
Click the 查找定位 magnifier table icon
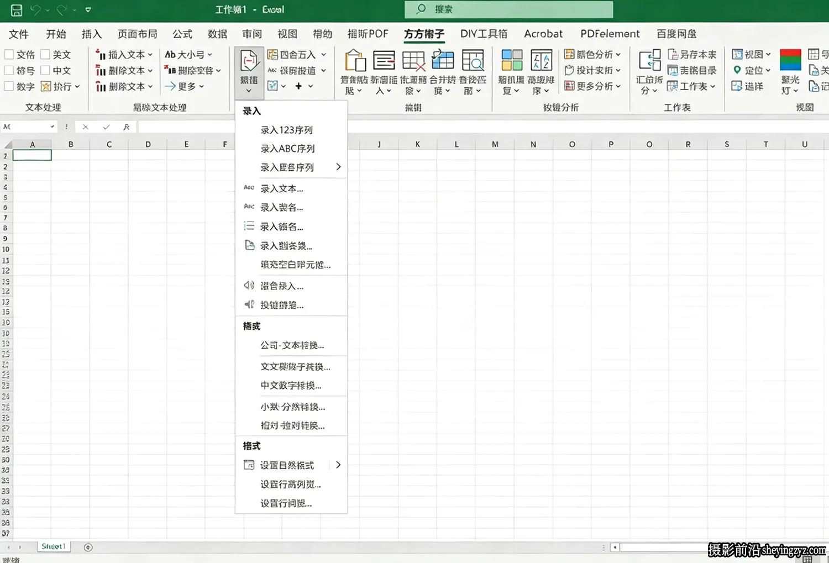[473, 60]
